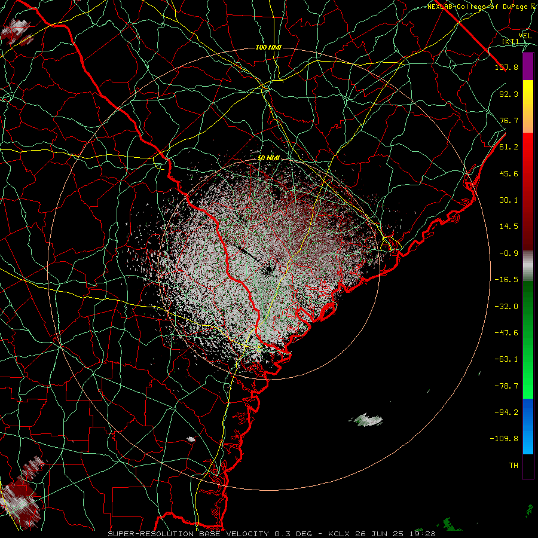Click the -32.0 legend value

(506, 307)
